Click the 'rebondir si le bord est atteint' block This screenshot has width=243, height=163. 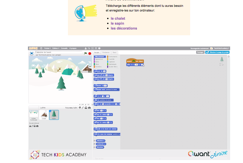105,129
